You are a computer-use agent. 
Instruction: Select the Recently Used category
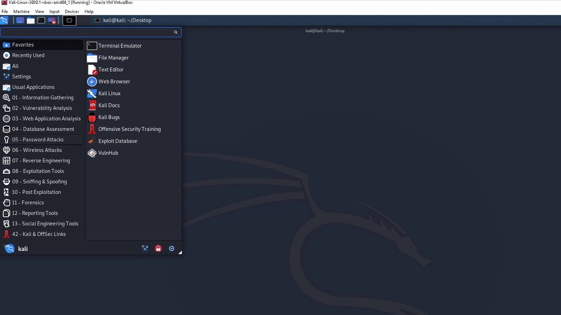[x=28, y=55]
